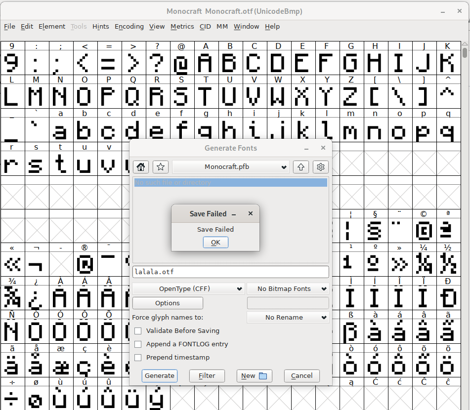
Task: Click Generate to export the font
Action: coord(159,376)
